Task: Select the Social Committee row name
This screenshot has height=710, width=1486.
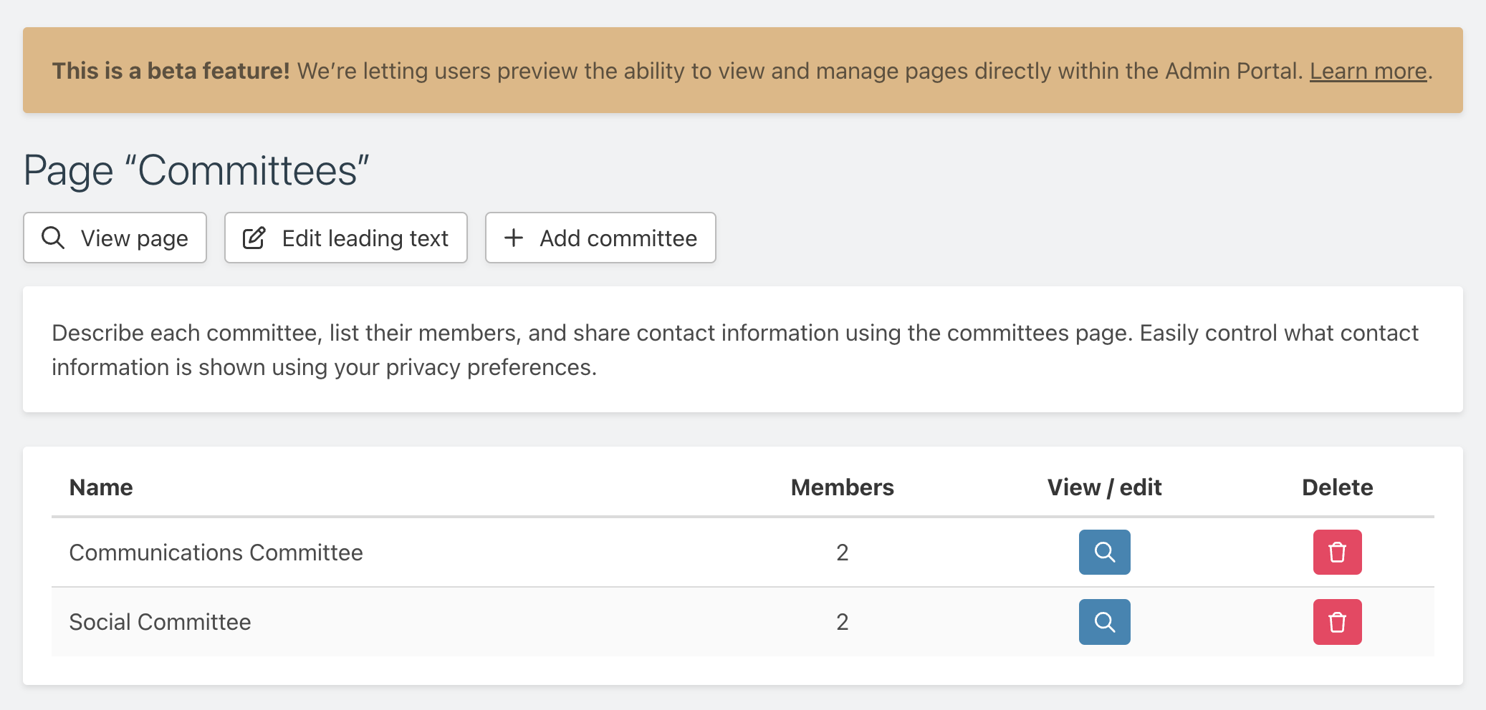Action: (x=159, y=622)
